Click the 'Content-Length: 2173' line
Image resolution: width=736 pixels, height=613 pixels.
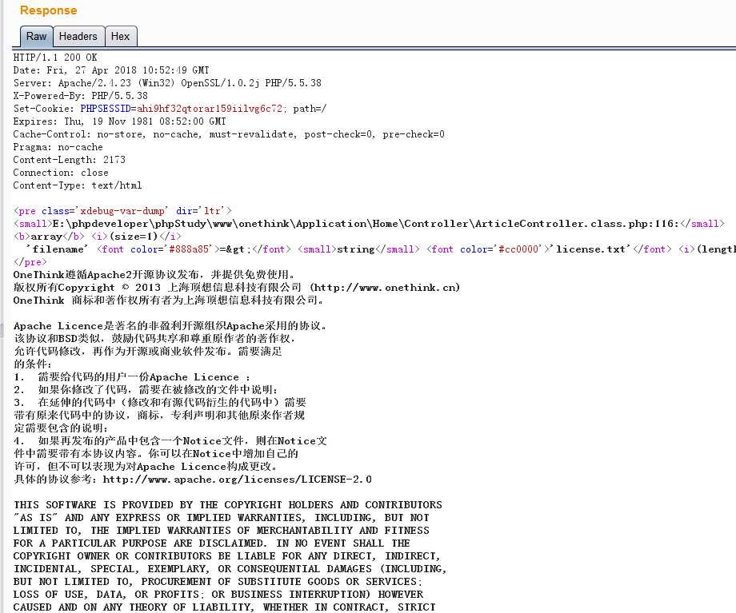pyautogui.click(x=69, y=160)
